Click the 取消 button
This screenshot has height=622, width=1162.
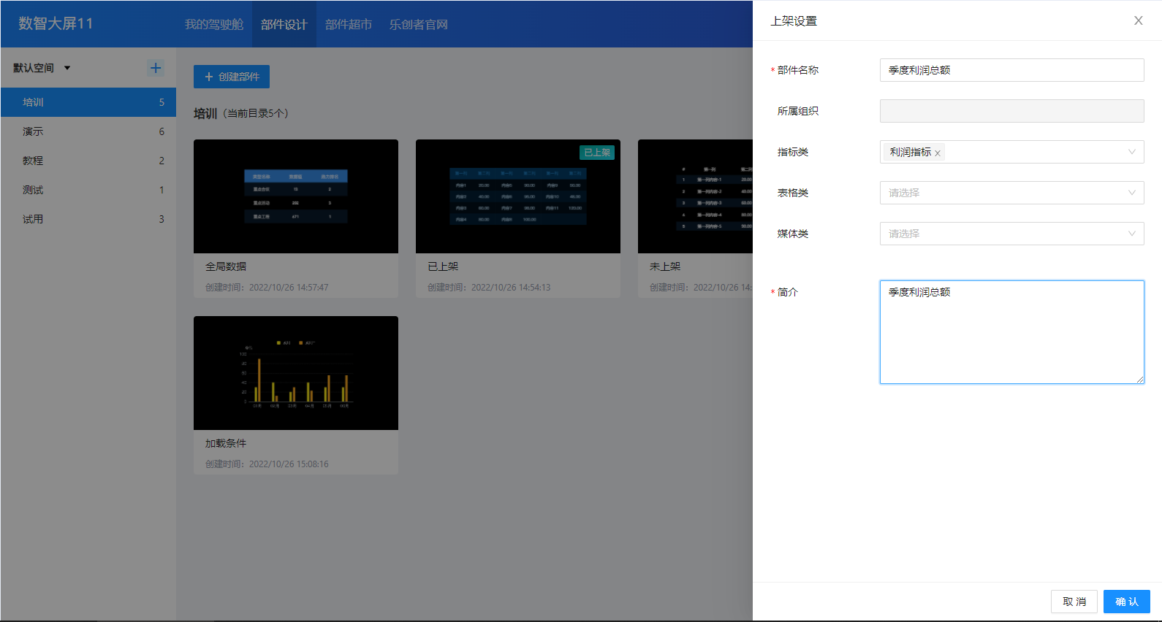1074,602
